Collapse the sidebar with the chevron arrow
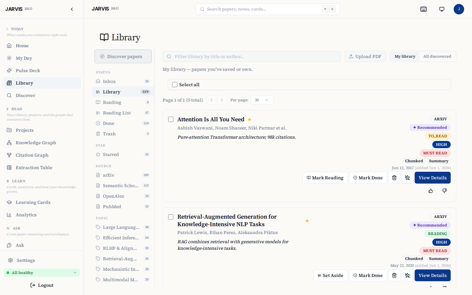Image resolution: width=472 pixels, height=295 pixels. tap(72, 9)
